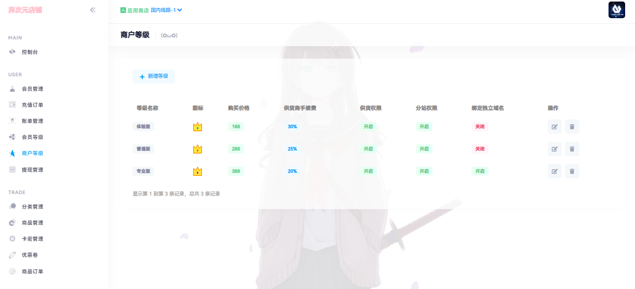Click the crown icon of 普通版
The image size is (635, 289).
[197, 149]
